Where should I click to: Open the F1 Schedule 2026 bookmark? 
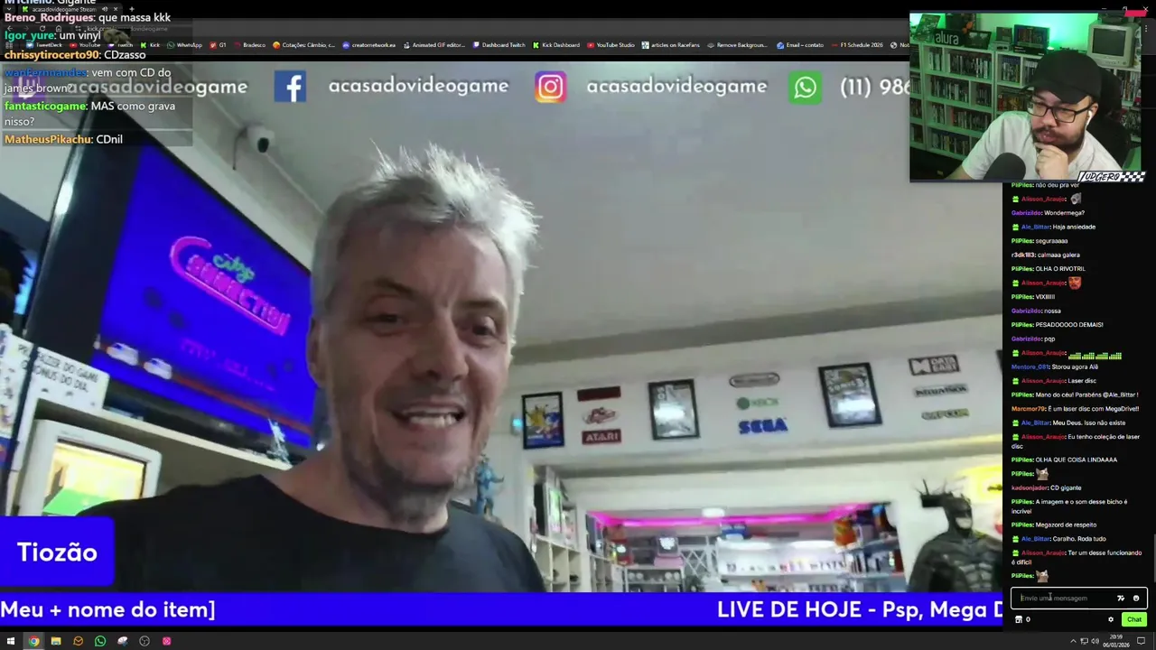point(856,45)
